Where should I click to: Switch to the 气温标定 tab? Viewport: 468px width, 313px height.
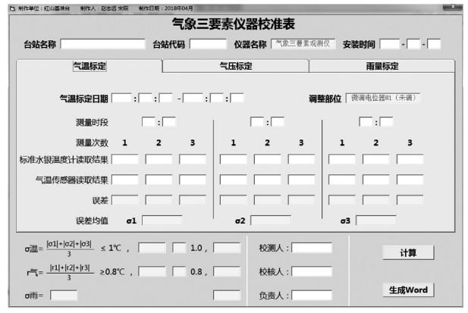(90, 66)
